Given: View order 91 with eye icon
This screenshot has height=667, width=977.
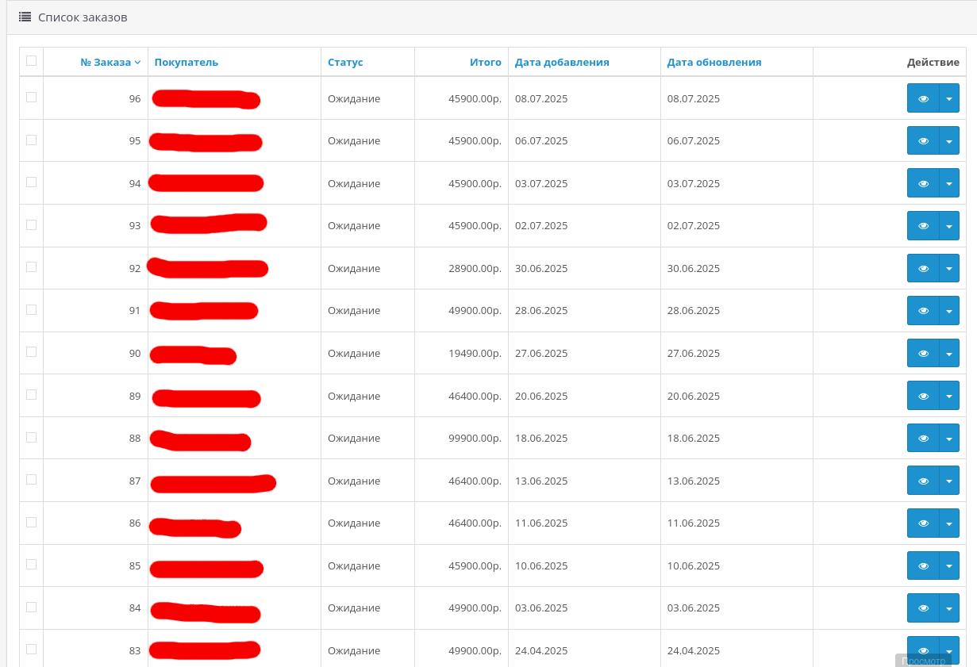Looking at the screenshot, I should pos(923,310).
